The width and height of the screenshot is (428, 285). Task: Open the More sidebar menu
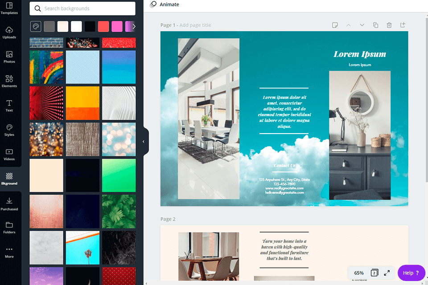[9, 252]
